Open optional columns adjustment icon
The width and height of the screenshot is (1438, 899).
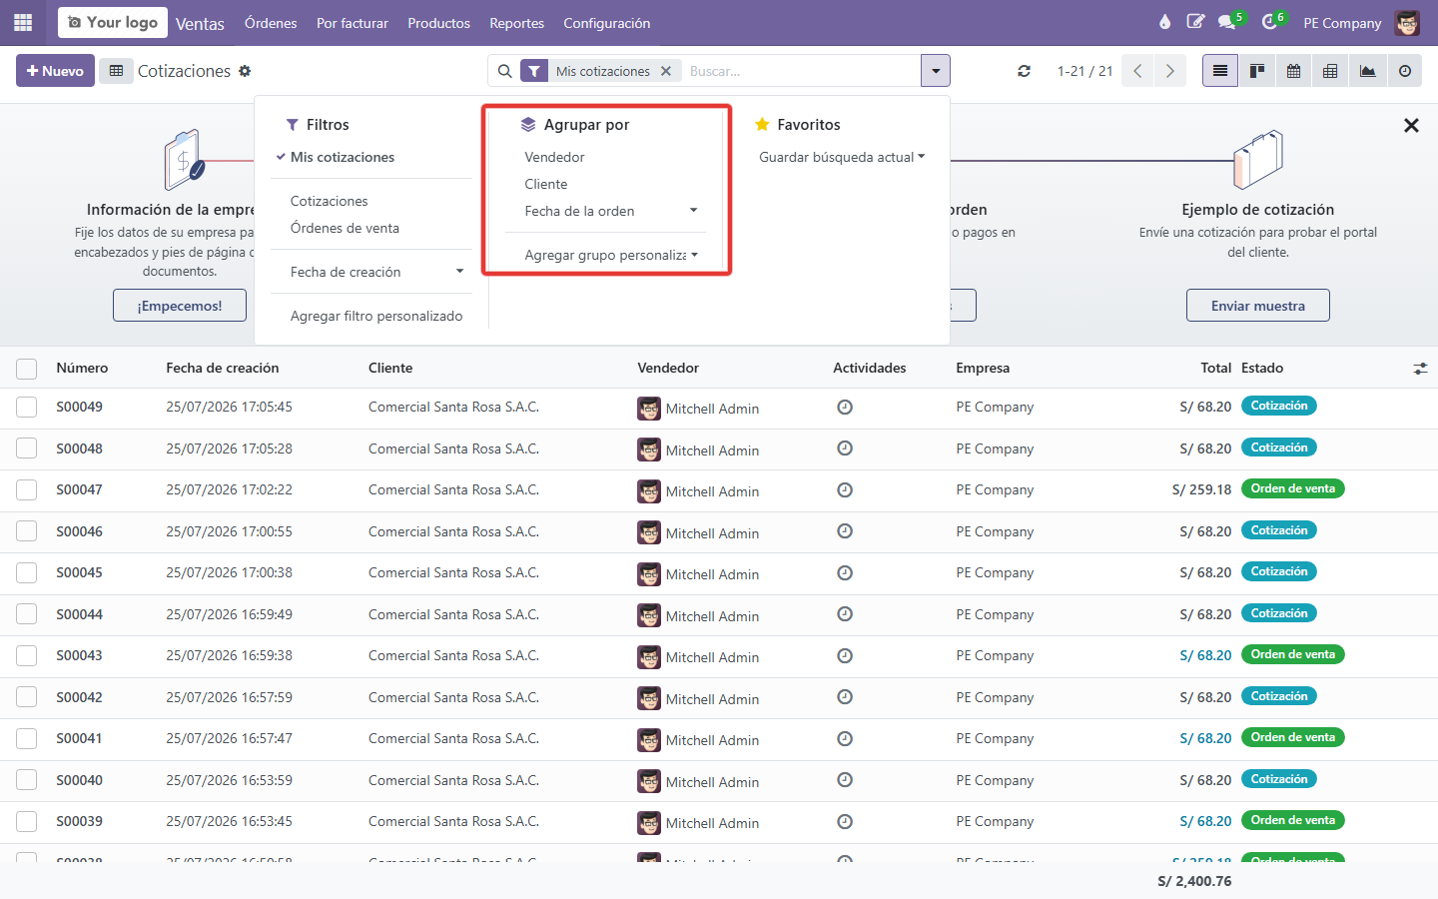coord(1420,369)
